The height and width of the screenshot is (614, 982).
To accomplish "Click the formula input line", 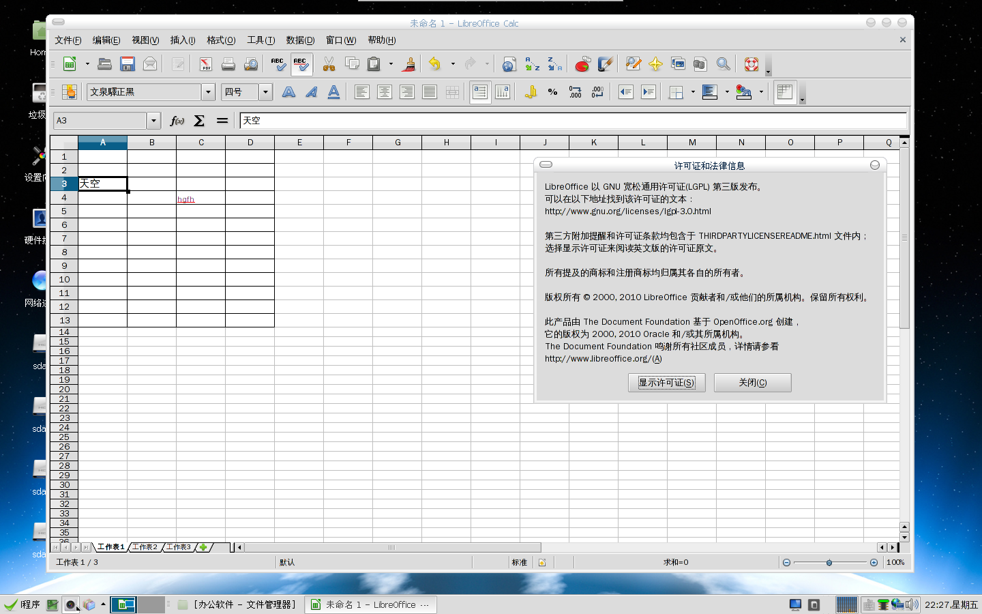I will (x=573, y=121).
